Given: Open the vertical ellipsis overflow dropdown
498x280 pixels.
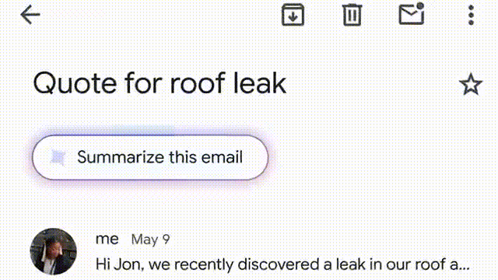Looking at the screenshot, I should coord(471,15).
